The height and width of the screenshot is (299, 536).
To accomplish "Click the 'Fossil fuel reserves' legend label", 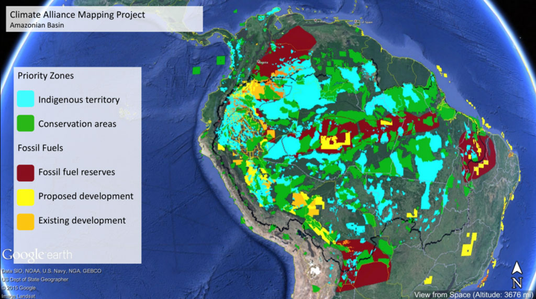I will point(76,172).
